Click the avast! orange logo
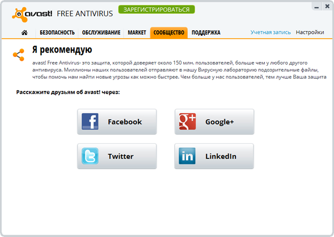334x237 pixels. [x=19, y=14]
